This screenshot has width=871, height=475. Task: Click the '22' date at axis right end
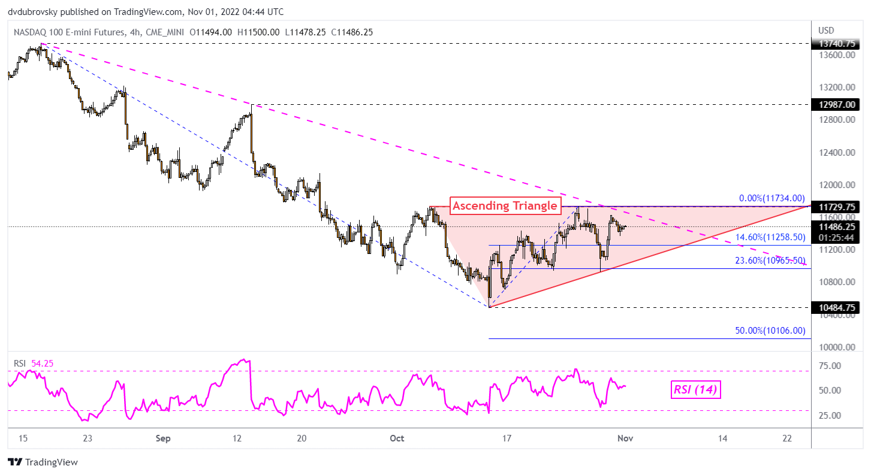click(787, 438)
